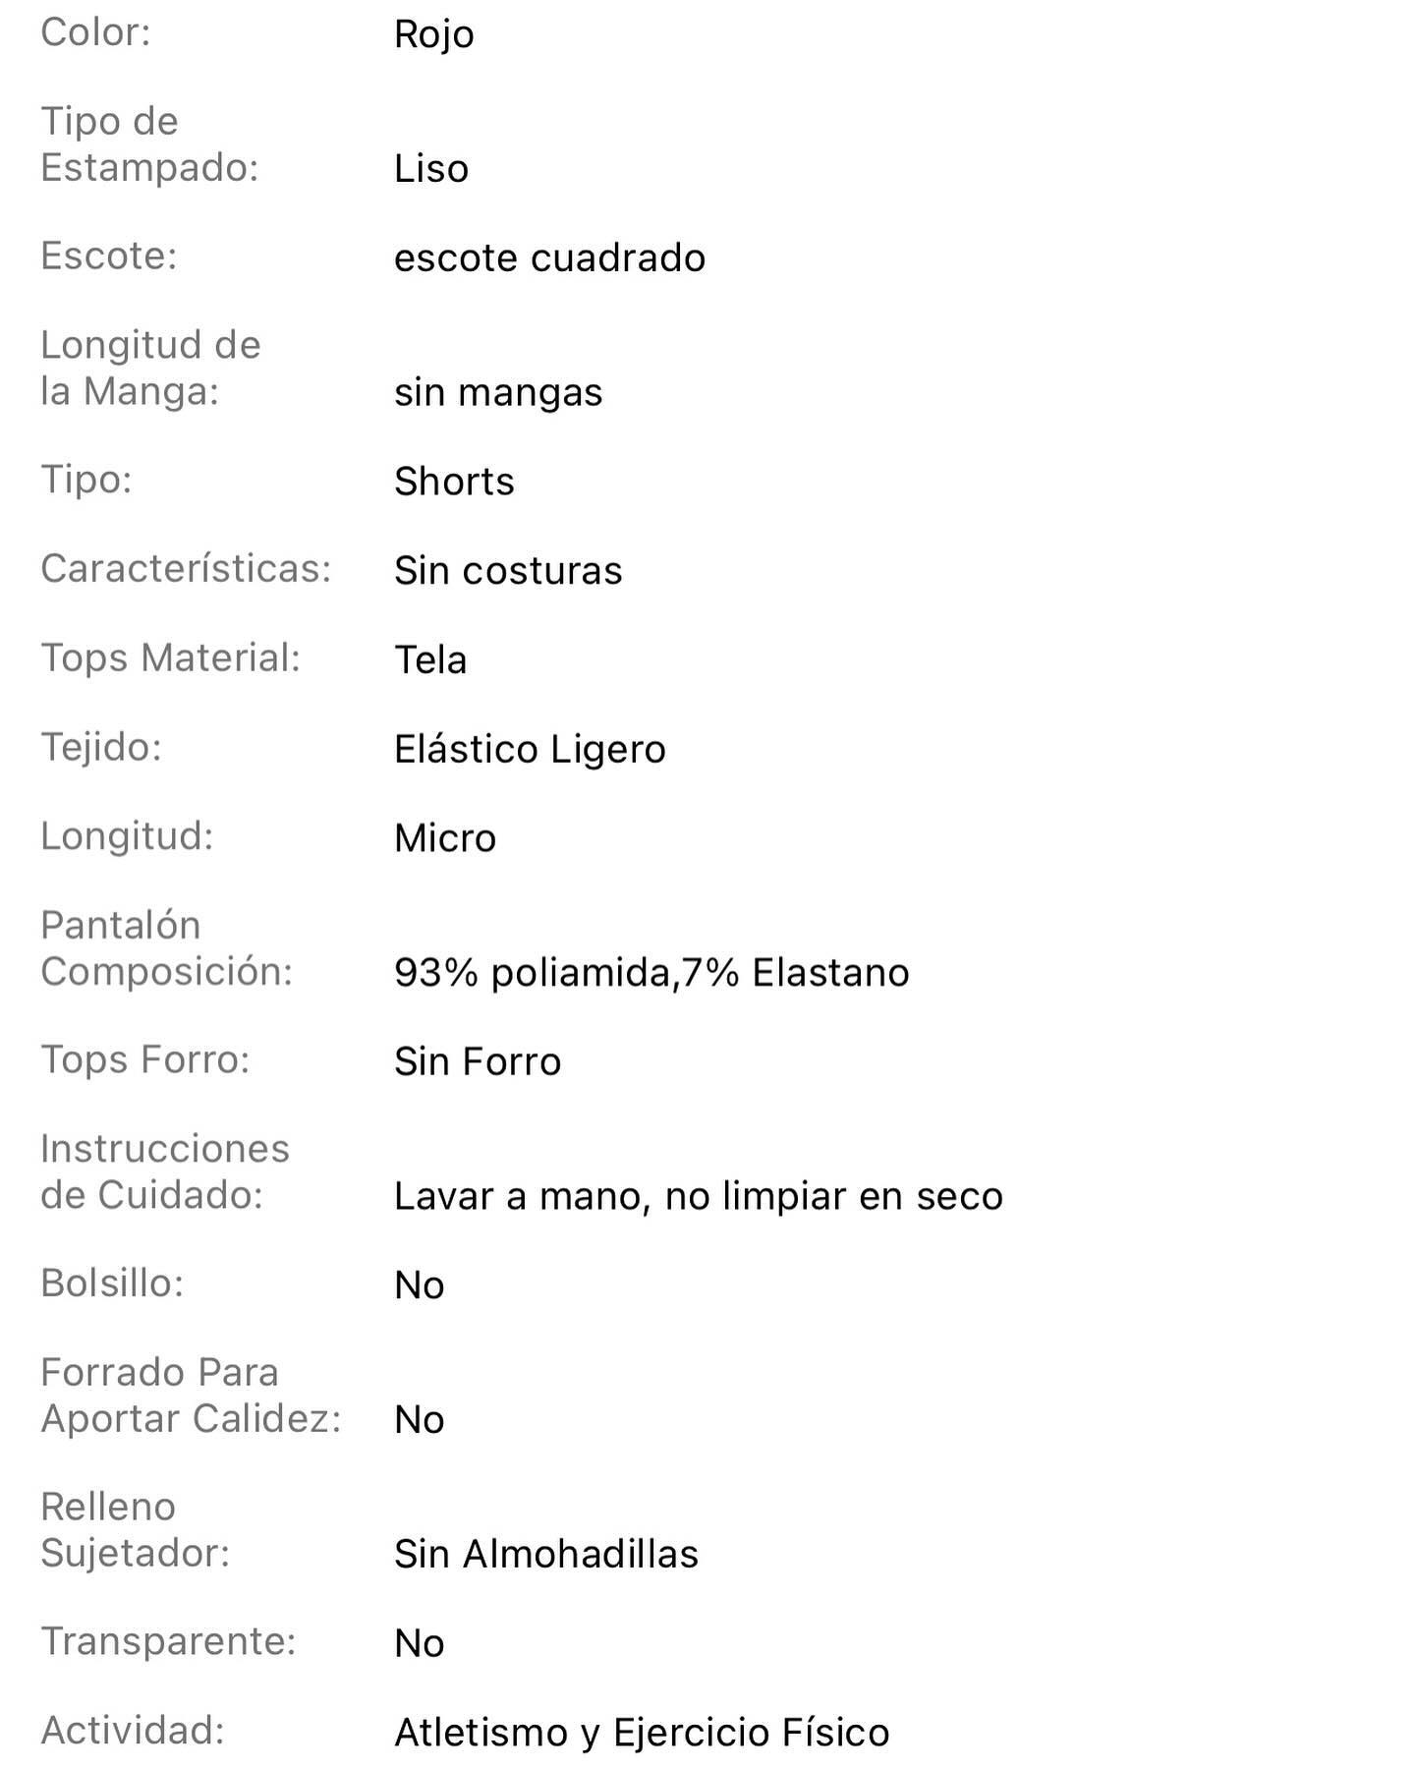The height and width of the screenshot is (1769, 1415).
Task: Select the 'Micro' length value
Action: 445,838
